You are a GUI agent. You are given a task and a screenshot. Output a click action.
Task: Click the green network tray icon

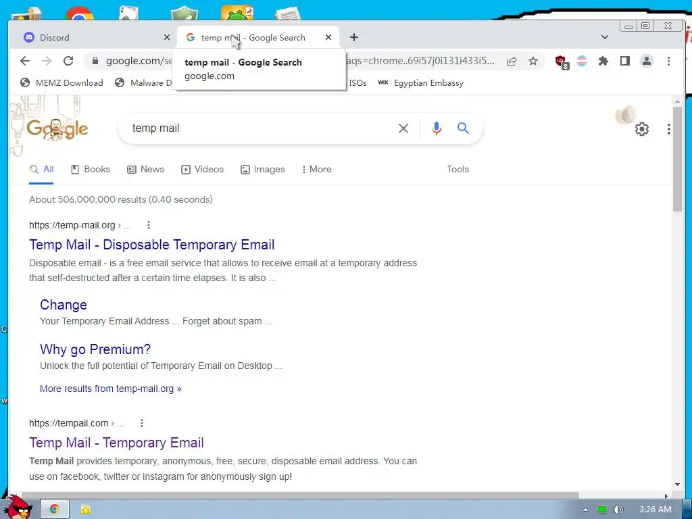tap(602, 510)
